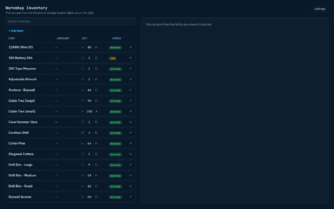Increase quantity of 25ft Tape Measure
Image resolution: width=334 pixels, height=209 pixels.
[x=96, y=69]
